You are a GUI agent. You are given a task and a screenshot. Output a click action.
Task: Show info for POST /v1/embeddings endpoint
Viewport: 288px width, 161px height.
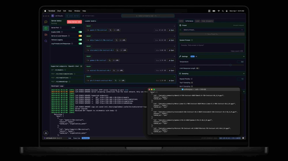(69, 82)
